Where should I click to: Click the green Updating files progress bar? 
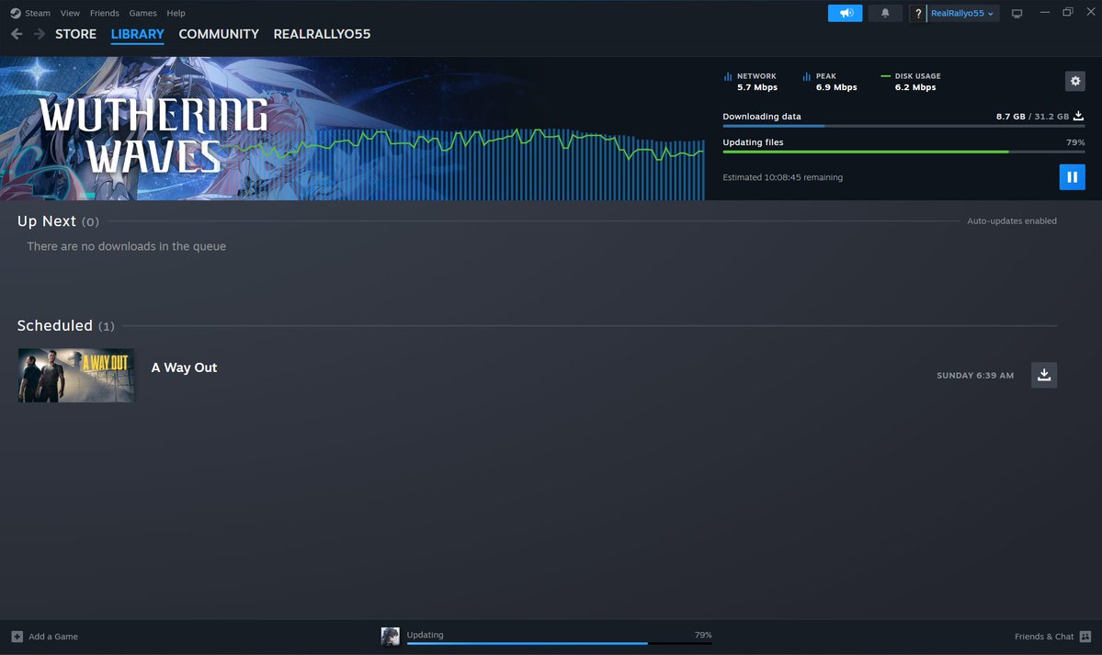click(x=903, y=151)
